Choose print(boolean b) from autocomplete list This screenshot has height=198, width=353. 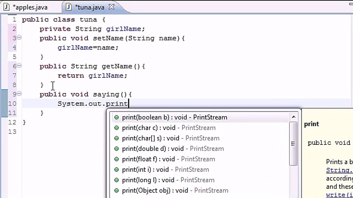201,117
